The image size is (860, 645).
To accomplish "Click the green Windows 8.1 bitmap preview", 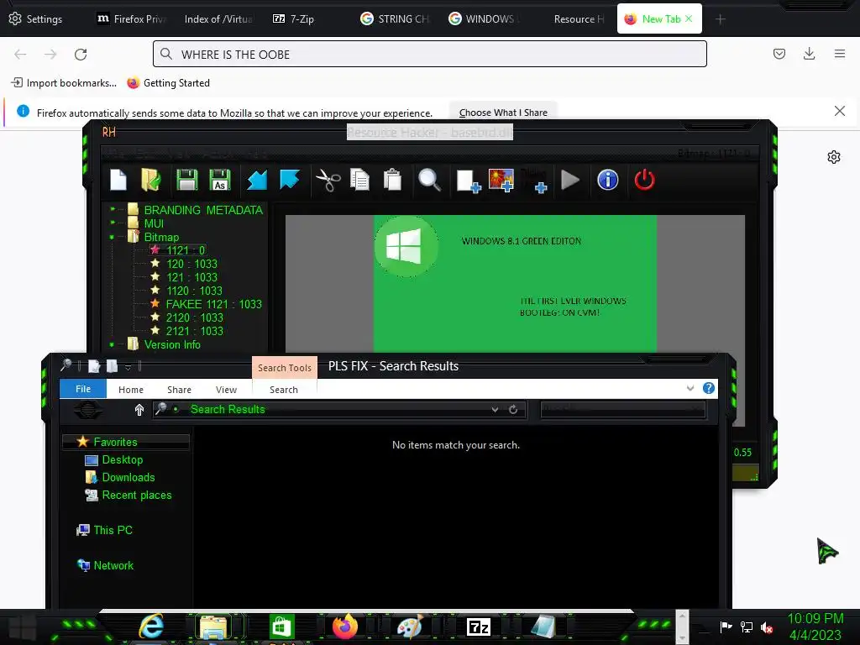I will (x=515, y=284).
